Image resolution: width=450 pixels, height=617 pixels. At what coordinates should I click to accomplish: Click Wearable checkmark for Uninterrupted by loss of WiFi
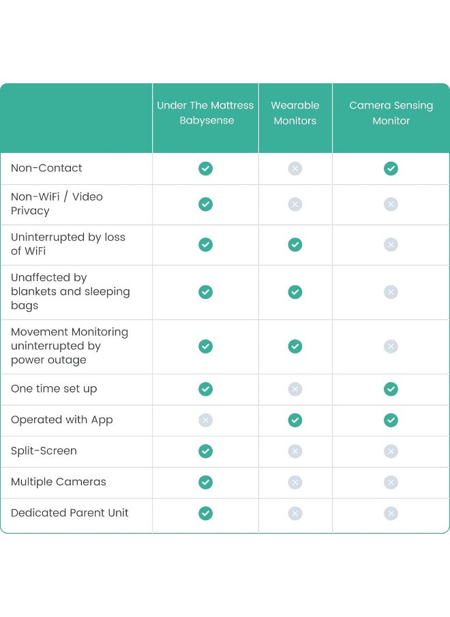[295, 245]
